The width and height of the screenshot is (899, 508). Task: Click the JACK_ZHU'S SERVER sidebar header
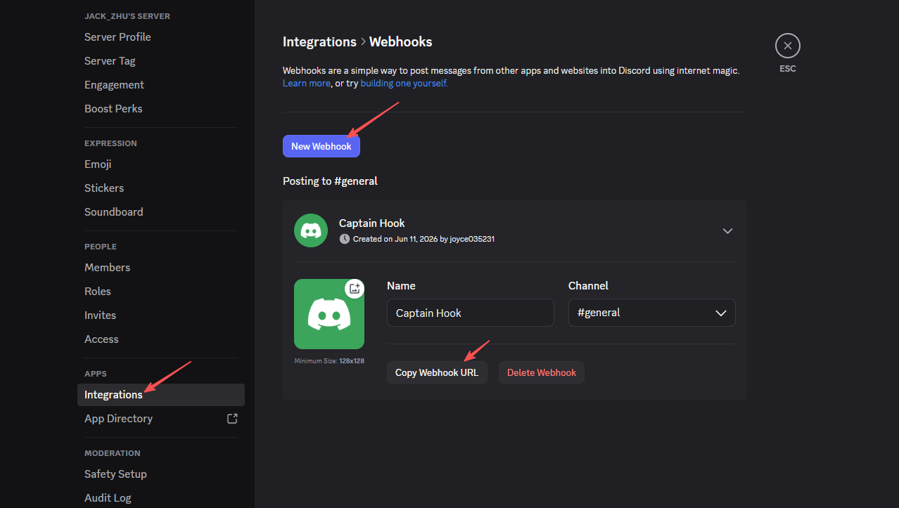127,16
